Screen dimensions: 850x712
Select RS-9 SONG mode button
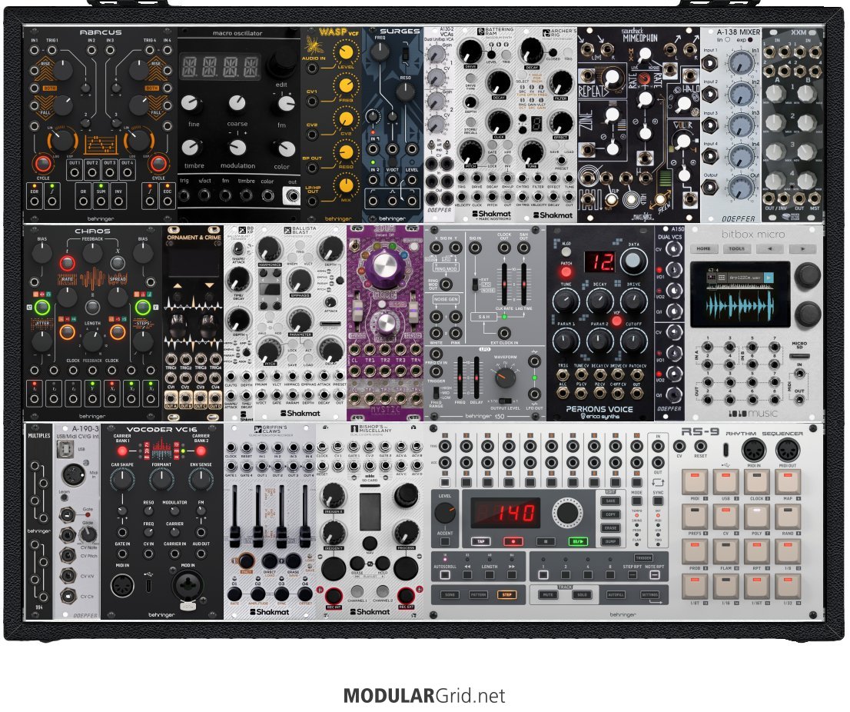[x=450, y=595]
